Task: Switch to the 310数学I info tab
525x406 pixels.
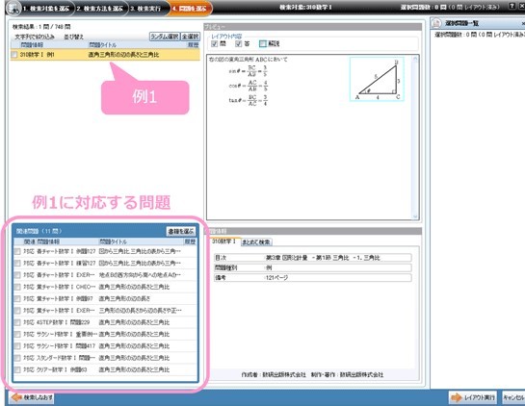Action: (223, 241)
